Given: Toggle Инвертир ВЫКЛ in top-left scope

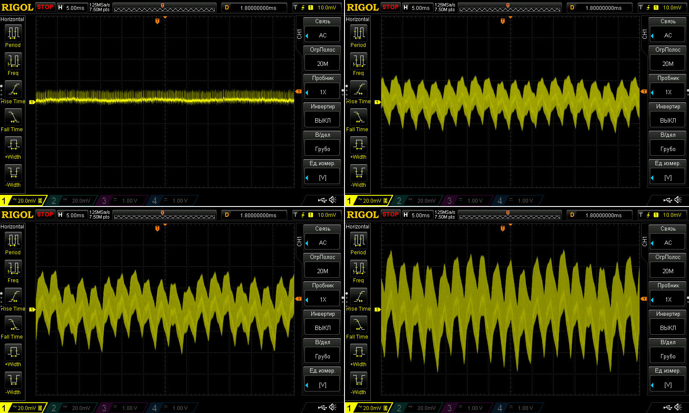Looking at the screenshot, I should tap(323, 120).
